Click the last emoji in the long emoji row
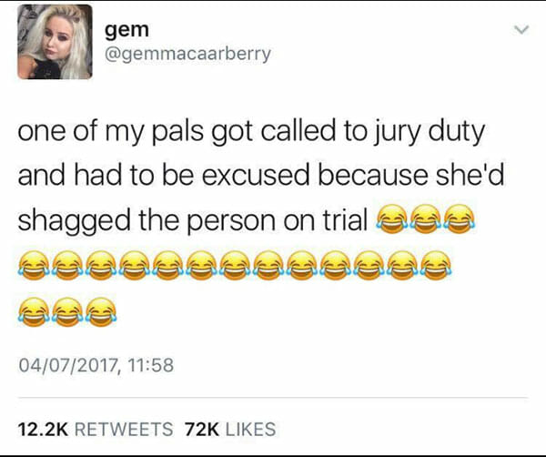 tap(436, 266)
